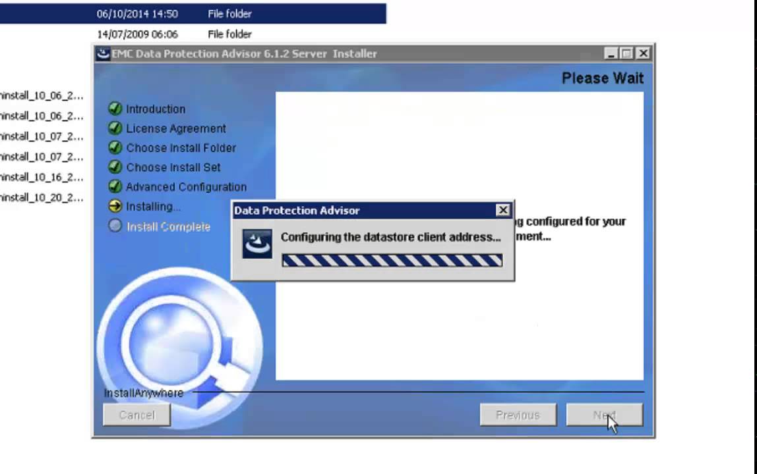
Task: Click the EMC installer title bar icon
Action: click(x=103, y=53)
